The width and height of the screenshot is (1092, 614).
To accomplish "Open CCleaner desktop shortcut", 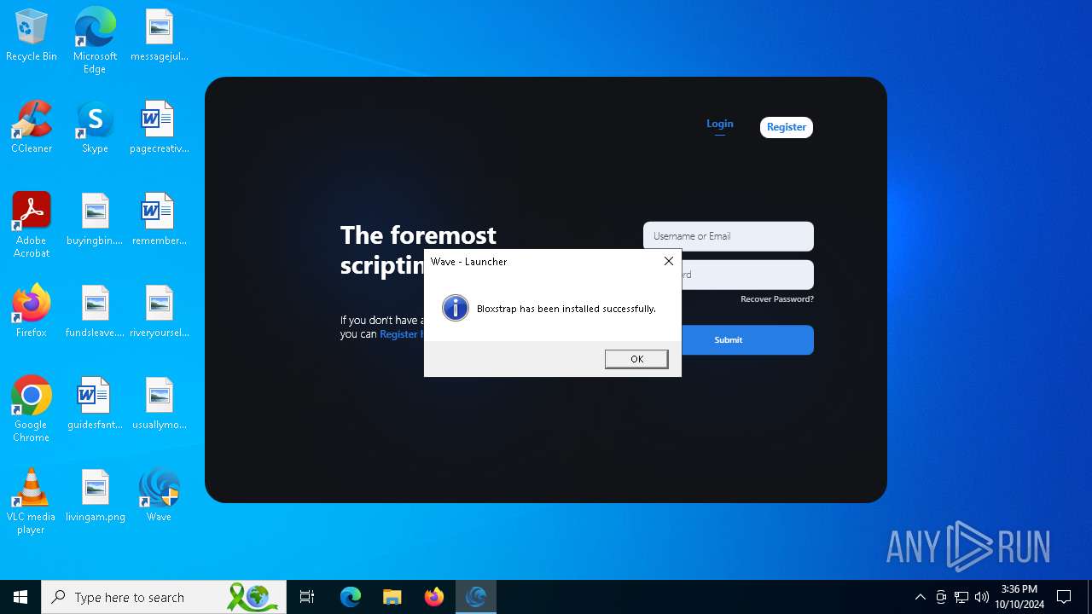I will tap(32, 128).
